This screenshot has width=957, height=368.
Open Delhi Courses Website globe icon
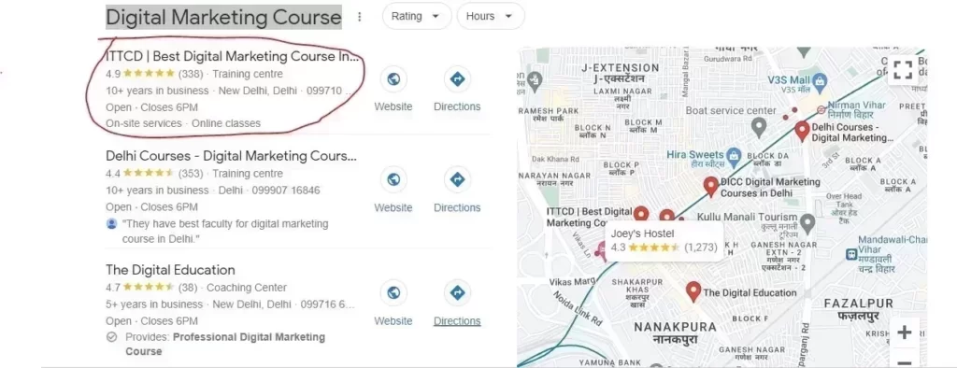click(393, 180)
